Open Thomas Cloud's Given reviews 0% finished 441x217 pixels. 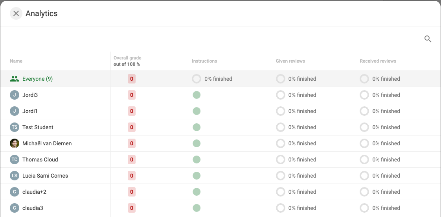pos(302,160)
